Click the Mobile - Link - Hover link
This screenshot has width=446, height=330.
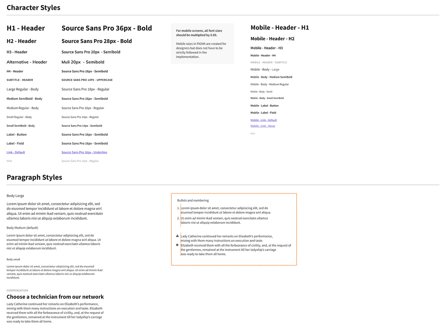263,126
